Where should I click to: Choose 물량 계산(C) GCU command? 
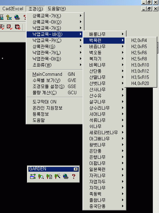coord(54,93)
